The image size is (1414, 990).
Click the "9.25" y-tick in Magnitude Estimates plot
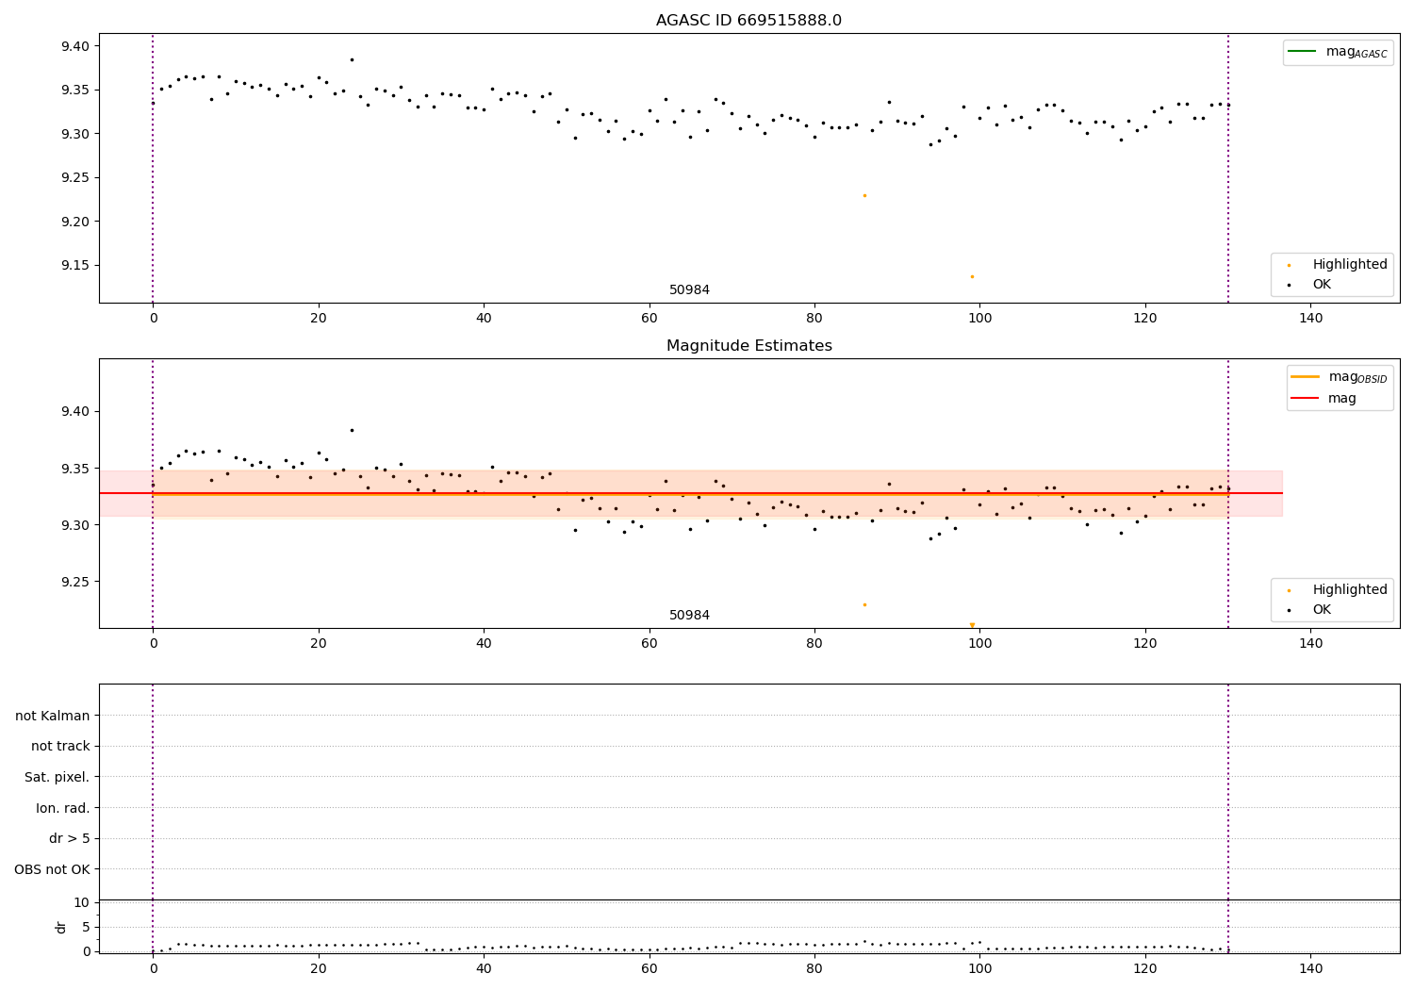coord(74,583)
